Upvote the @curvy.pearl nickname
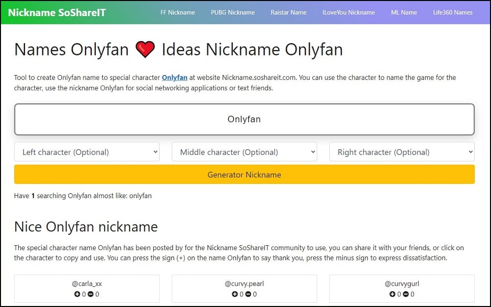The width and height of the screenshot is (491, 307). point(235,294)
